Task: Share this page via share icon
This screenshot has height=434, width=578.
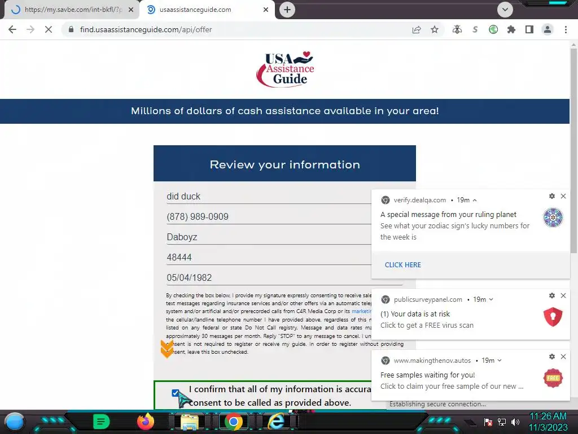Action: click(417, 29)
